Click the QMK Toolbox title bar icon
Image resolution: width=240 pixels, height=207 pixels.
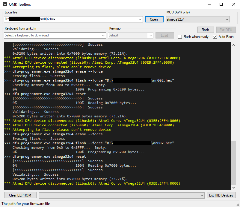(5, 4)
